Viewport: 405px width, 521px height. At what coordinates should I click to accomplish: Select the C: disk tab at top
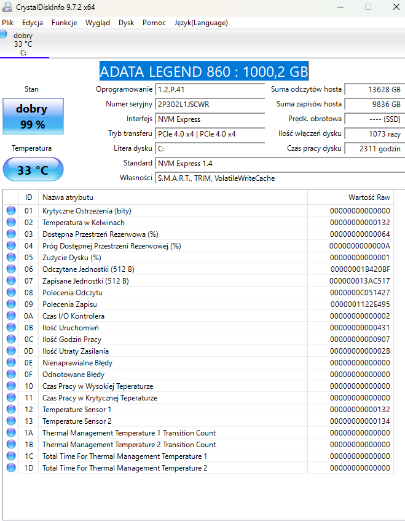(x=25, y=44)
